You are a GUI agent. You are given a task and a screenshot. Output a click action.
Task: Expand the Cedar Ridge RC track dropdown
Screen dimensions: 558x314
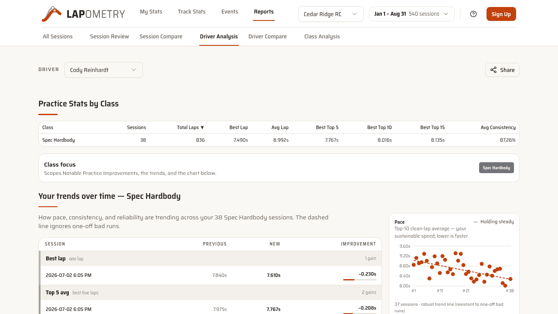[331, 14]
